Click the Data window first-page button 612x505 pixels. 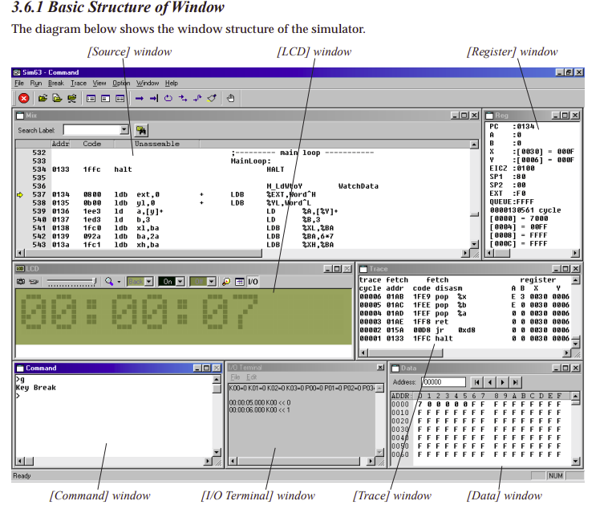point(476,382)
